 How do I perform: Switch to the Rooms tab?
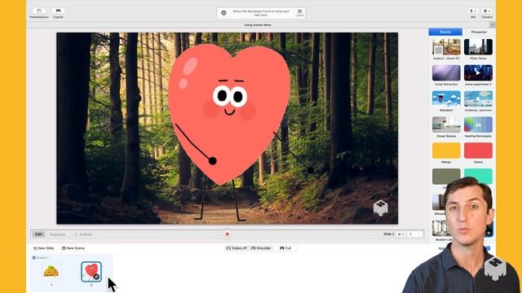[x=445, y=32]
